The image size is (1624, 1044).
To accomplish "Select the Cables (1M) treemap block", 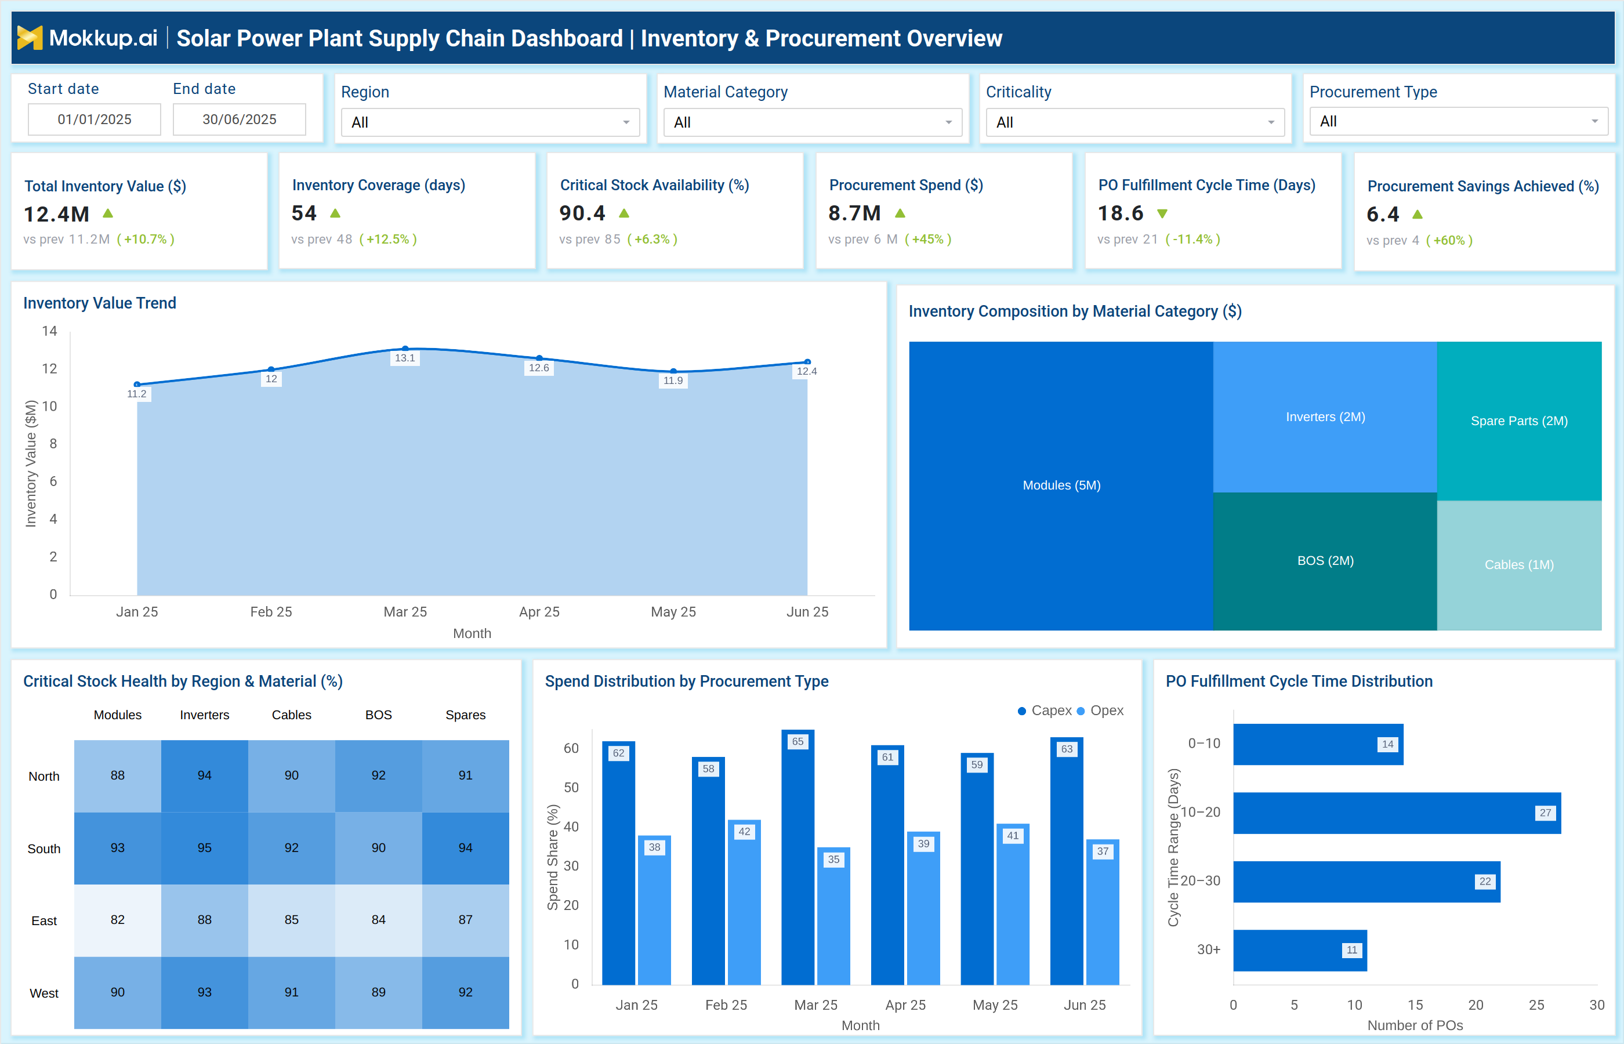I will pos(1519,565).
